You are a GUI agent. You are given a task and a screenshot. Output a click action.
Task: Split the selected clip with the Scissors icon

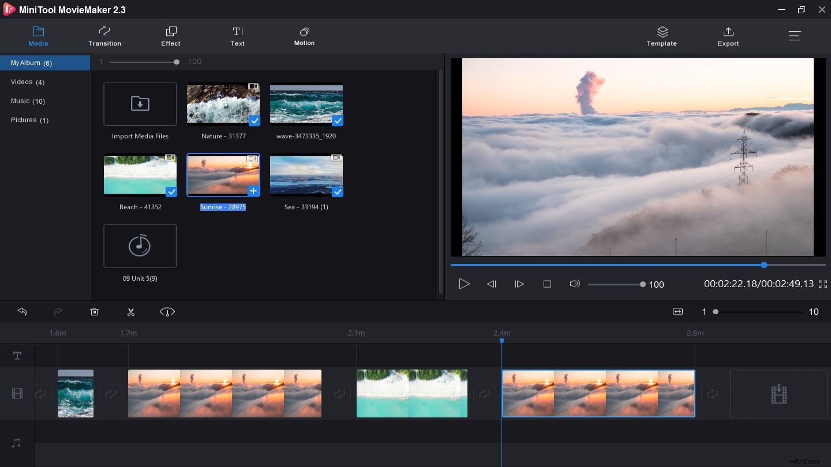coord(131,311)
